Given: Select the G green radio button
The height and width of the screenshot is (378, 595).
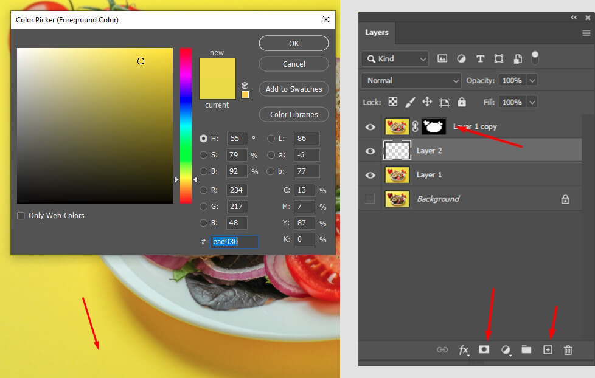Looking at the screenshot, I should coord(203,206).
